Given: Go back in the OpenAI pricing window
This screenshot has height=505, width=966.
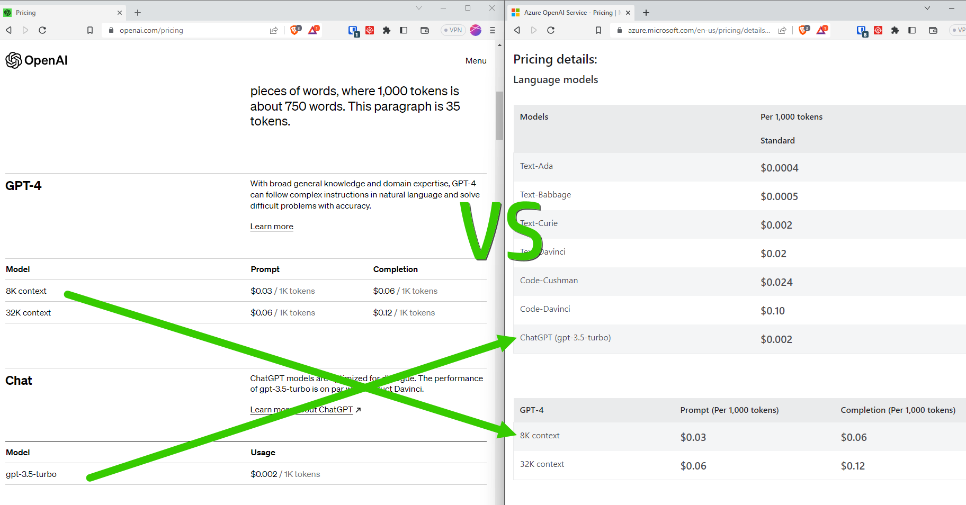Looking at the screenshot, I should coord(8,30).
